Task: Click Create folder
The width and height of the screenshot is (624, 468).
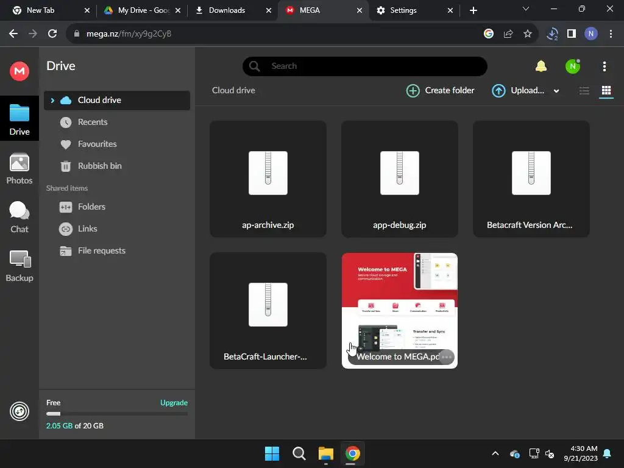Action: click(x=440, y=91)
